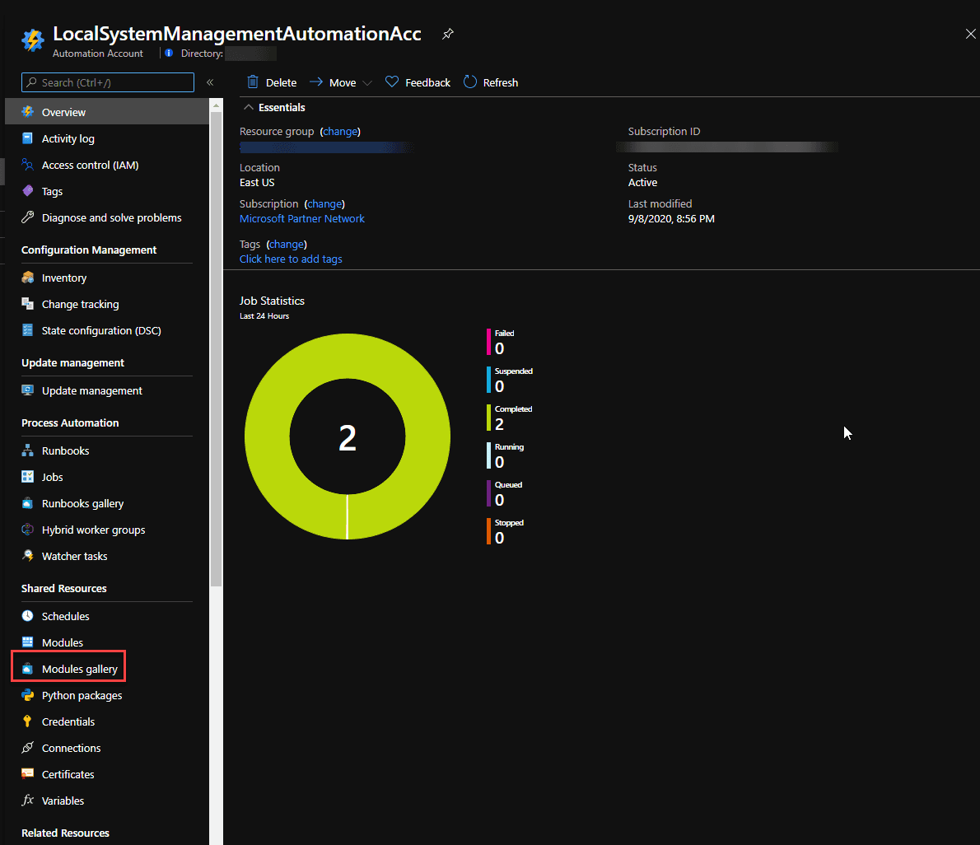The height and width of the screenshot is (845, 980).
Task: Open Microsoft Partner Network subscription link
Action: [302, 219]
